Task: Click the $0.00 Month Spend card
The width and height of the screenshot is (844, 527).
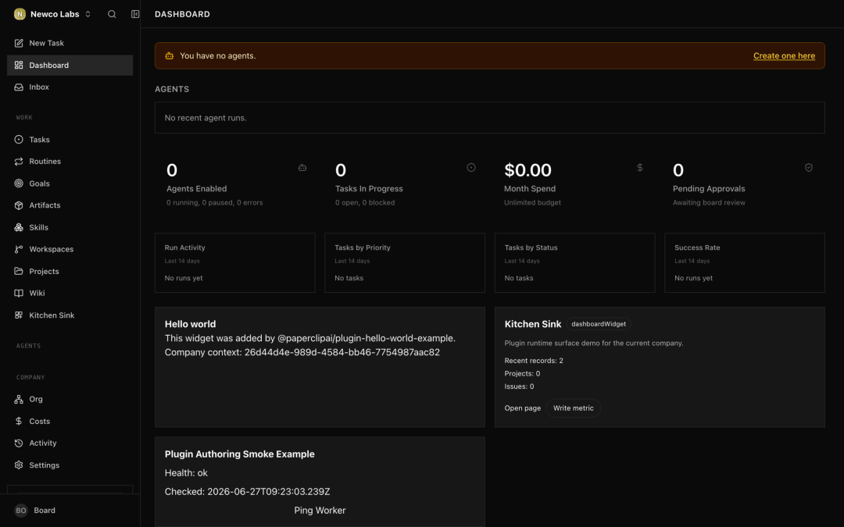Action: [x=574, y=184]
